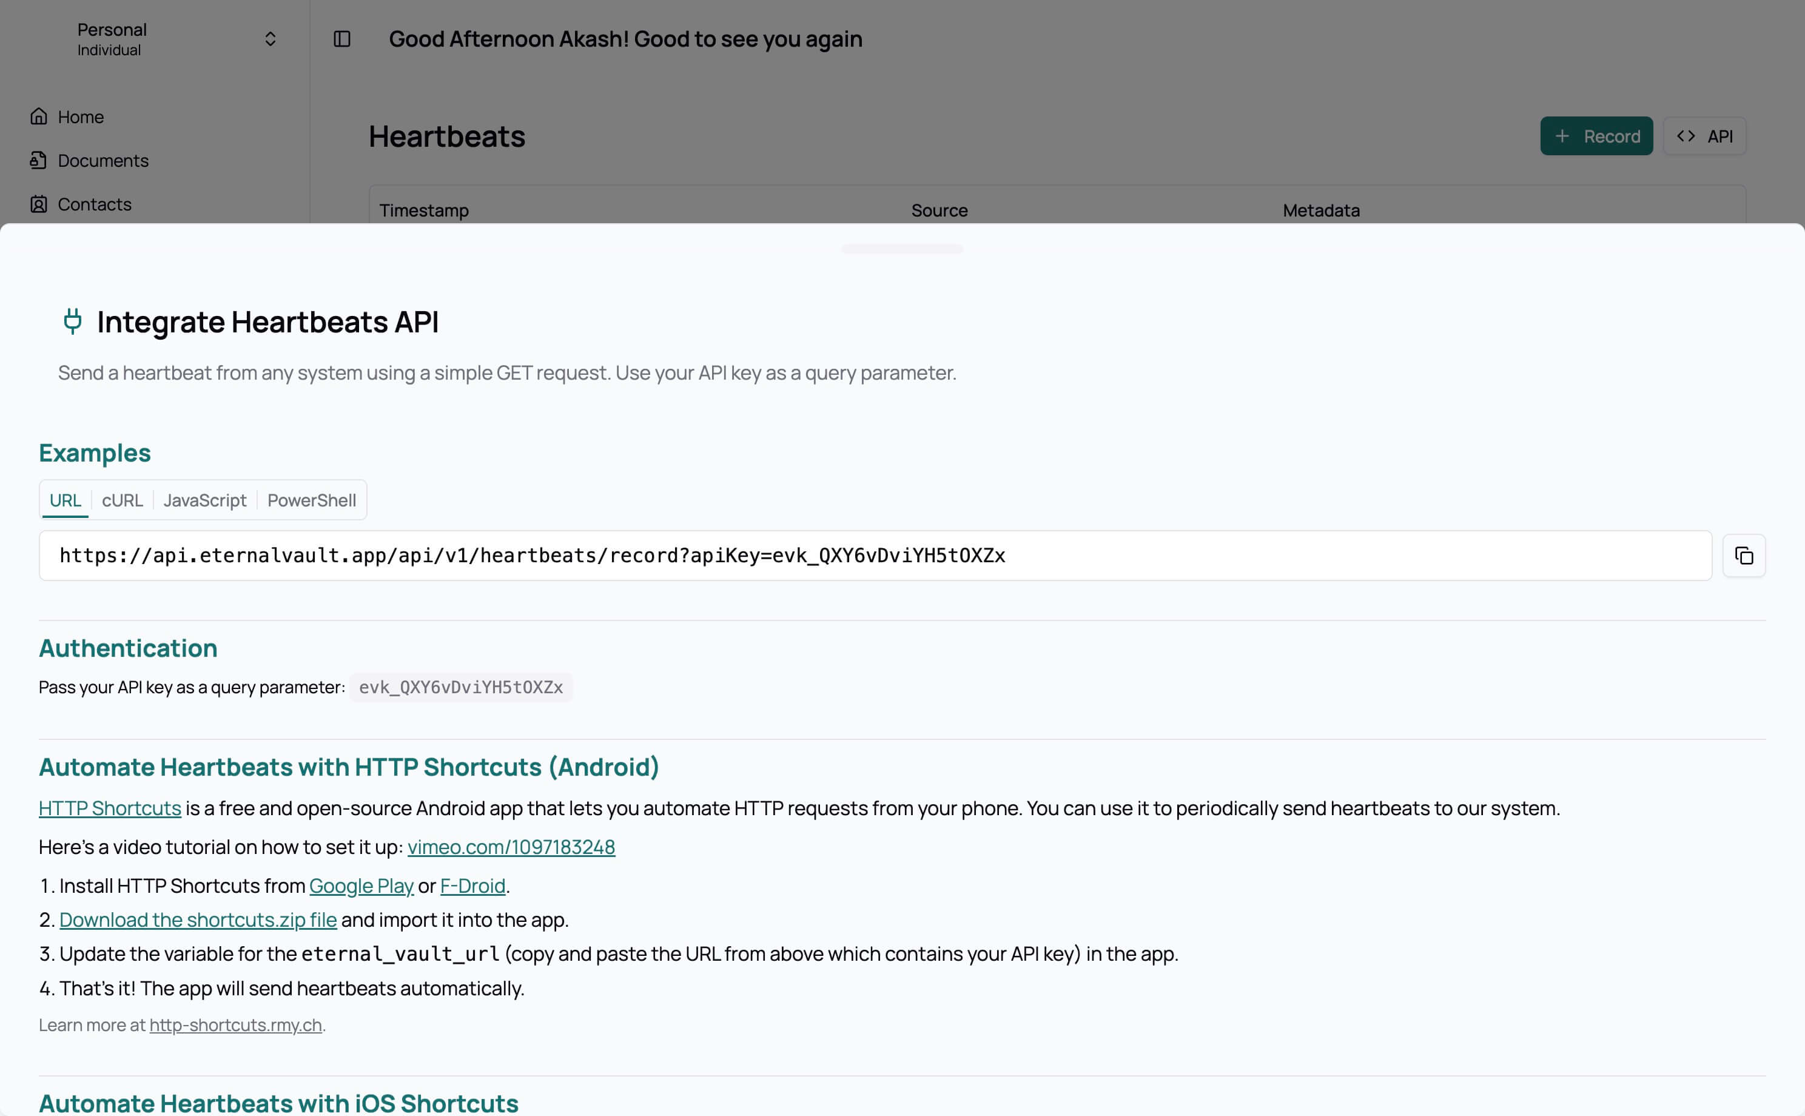Click the API key code snippet
The image size is (1805, 1116).
[x=461, y=687]
